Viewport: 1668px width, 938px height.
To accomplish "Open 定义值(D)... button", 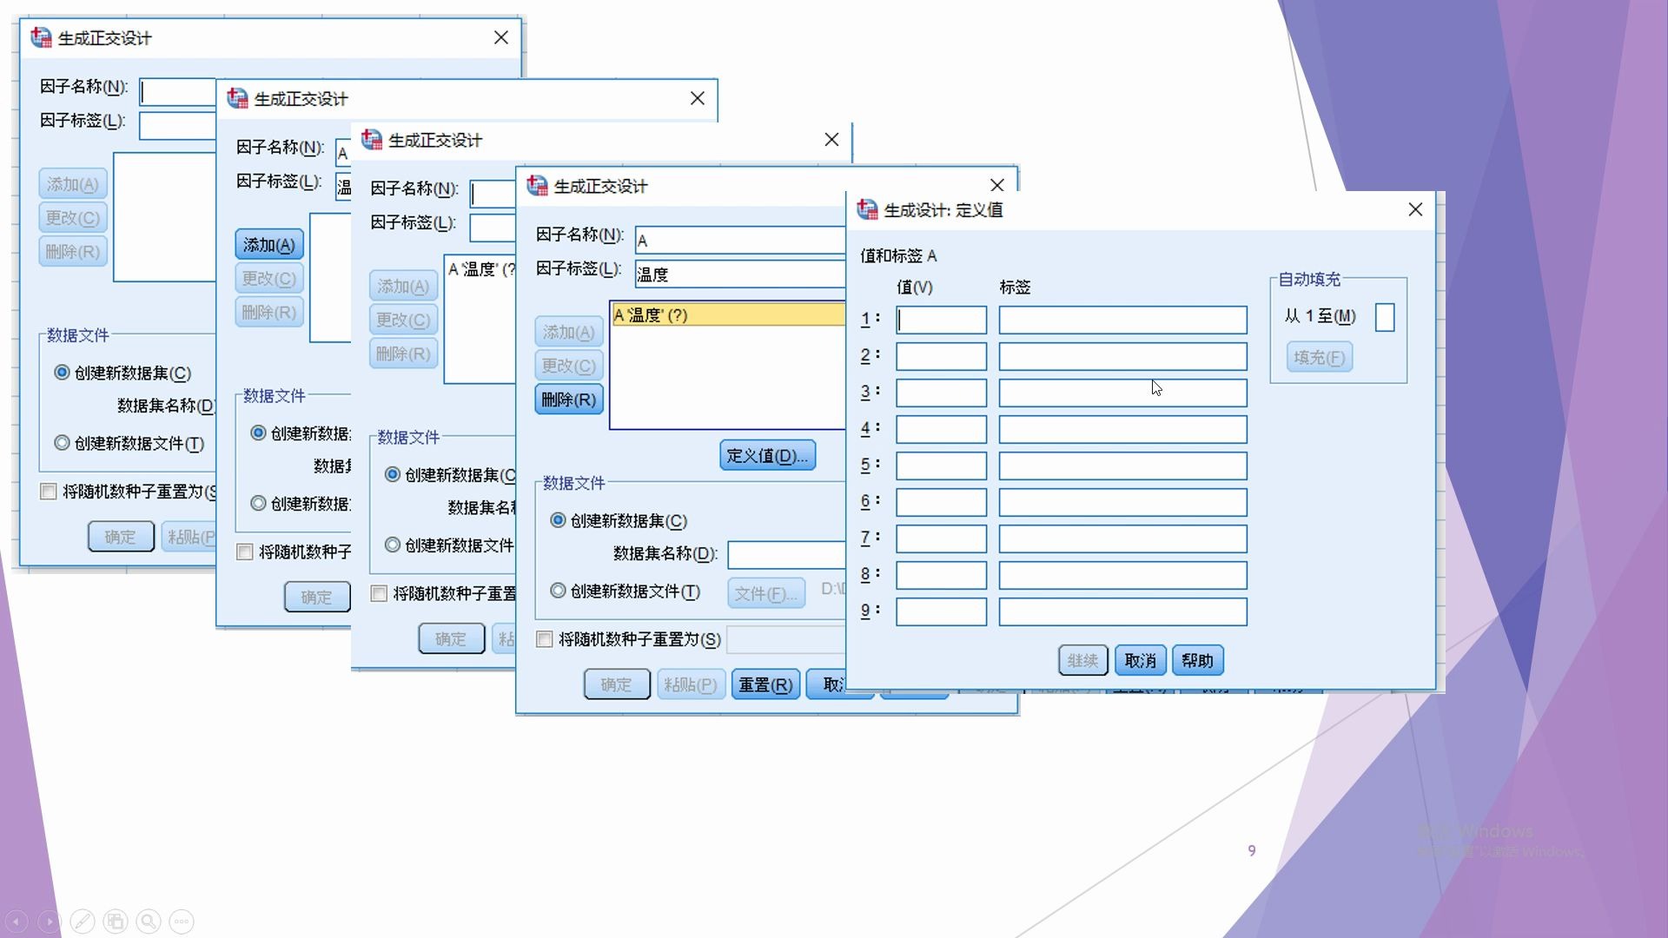I will (x=767, y=455).
